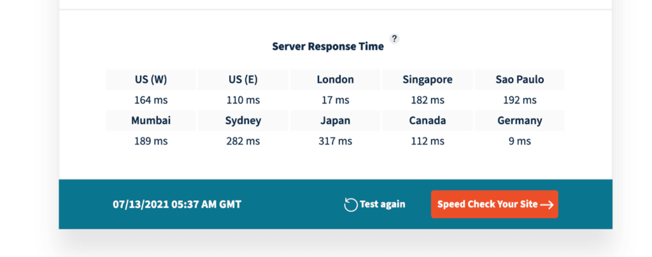This screenshot has width=652, height=257.
Task: Select the 07/13/2021 05:37 AM GMT timestamp
Action: click(177, 204)
